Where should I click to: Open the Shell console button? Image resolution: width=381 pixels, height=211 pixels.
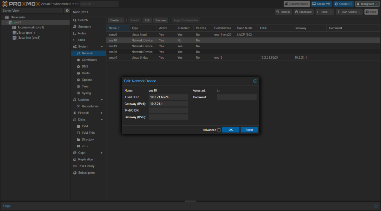pyautogui.click(x=322, y=12)
